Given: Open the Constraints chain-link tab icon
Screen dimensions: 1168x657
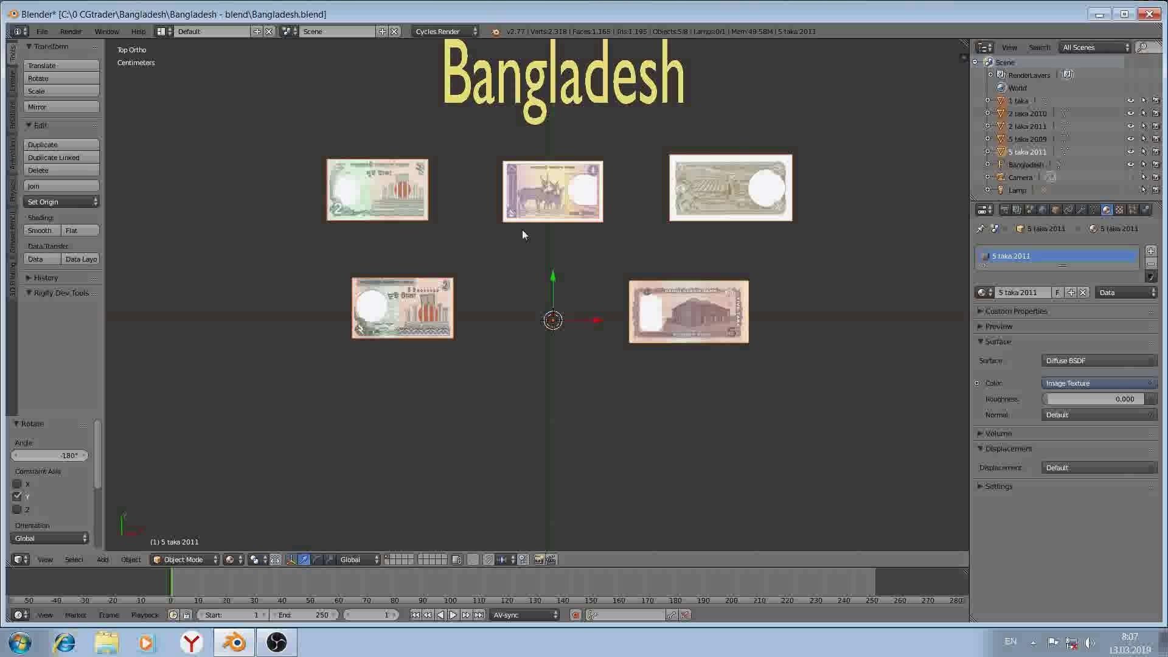Looking at the screenshot, I should (1068, 209).
